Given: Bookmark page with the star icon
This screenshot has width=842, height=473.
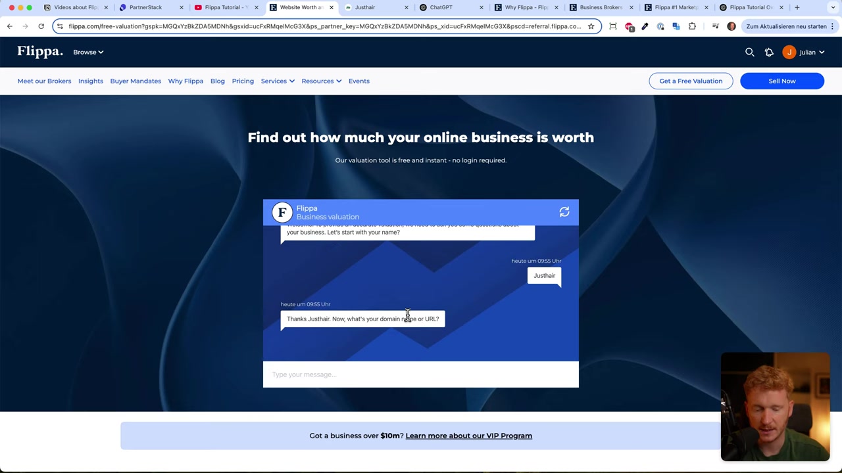Looking at the screenshot, I should click(x=591, y=26).
